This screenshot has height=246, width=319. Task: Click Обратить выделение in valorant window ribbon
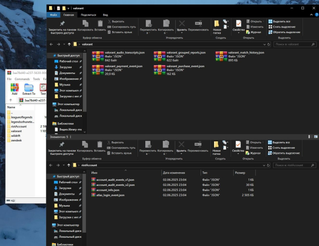(284, 32)
